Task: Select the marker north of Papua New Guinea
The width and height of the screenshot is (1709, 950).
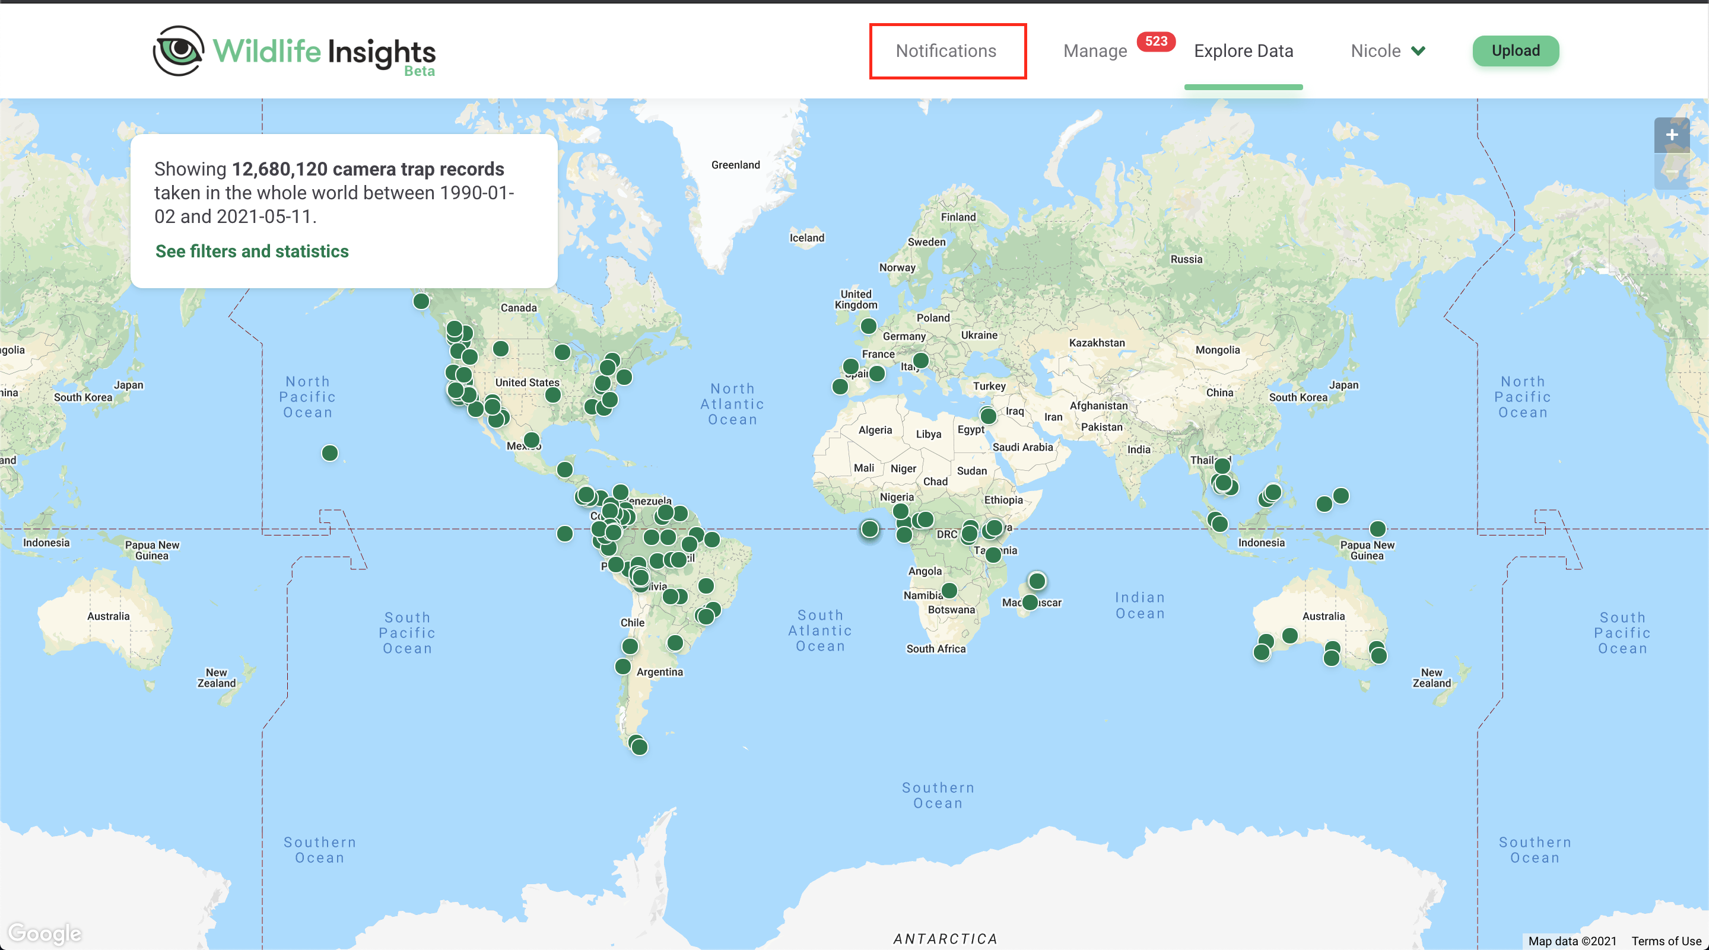Action: click(1378, 528)
